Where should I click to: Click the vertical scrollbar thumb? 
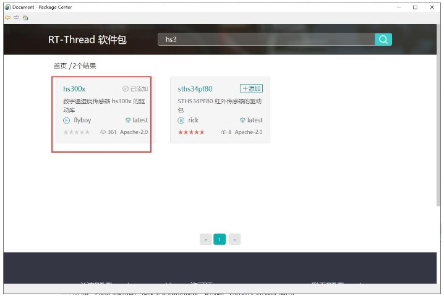click(438, 116)
